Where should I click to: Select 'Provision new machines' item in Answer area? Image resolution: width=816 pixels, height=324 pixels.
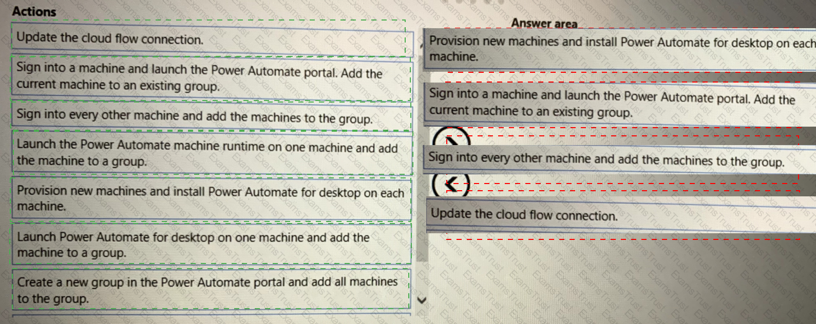point(620,49)
